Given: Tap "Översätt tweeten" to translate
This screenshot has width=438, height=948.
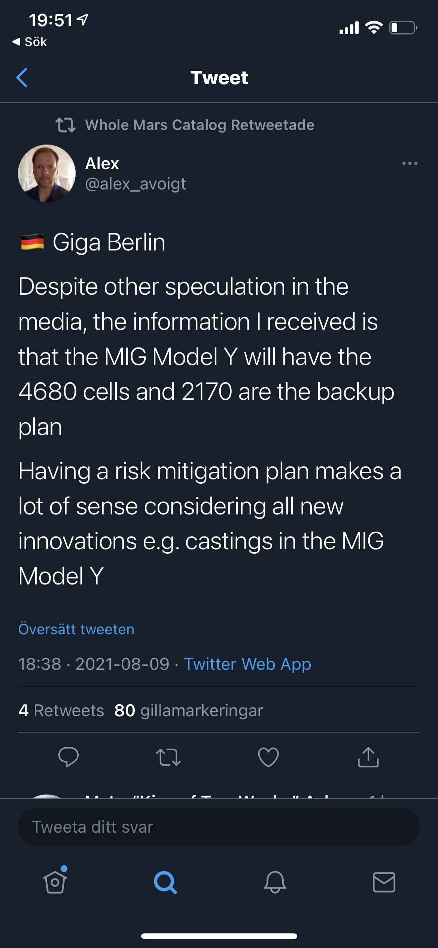Looking at the screenshot, I should (76, 629).
